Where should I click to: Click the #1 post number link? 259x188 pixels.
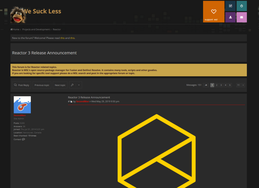(69, 101)
